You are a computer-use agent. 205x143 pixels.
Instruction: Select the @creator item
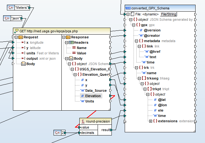coord(152,36)
